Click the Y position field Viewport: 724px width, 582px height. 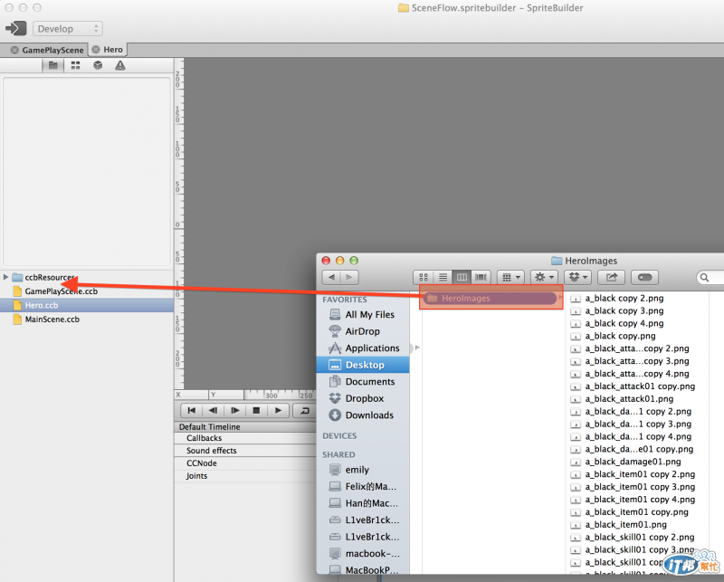tap(226, 395)
